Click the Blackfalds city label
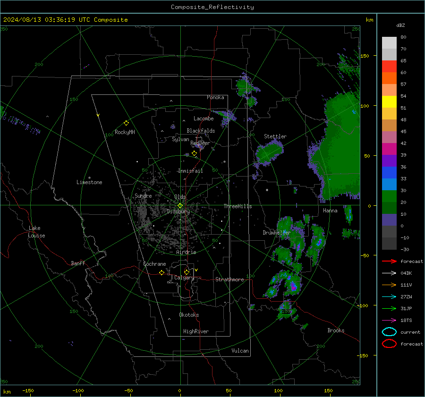 pos(201,131)
